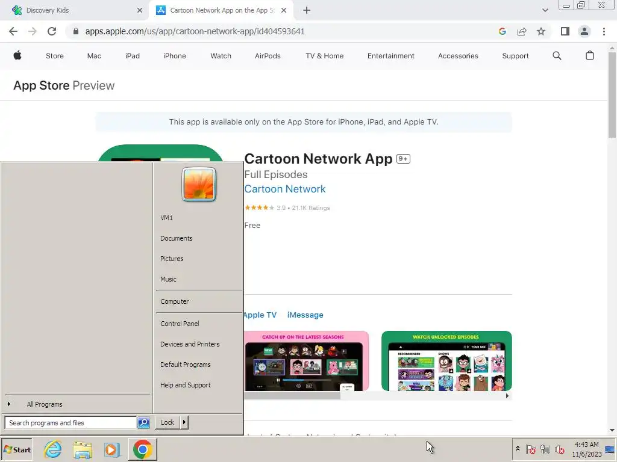This screenshot has height=462, width=617.
Task: Open Store in the Apple nav
Action: tap(55, 56)
